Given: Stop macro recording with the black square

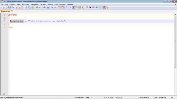Looking at the screenshot, I should 90,7.
